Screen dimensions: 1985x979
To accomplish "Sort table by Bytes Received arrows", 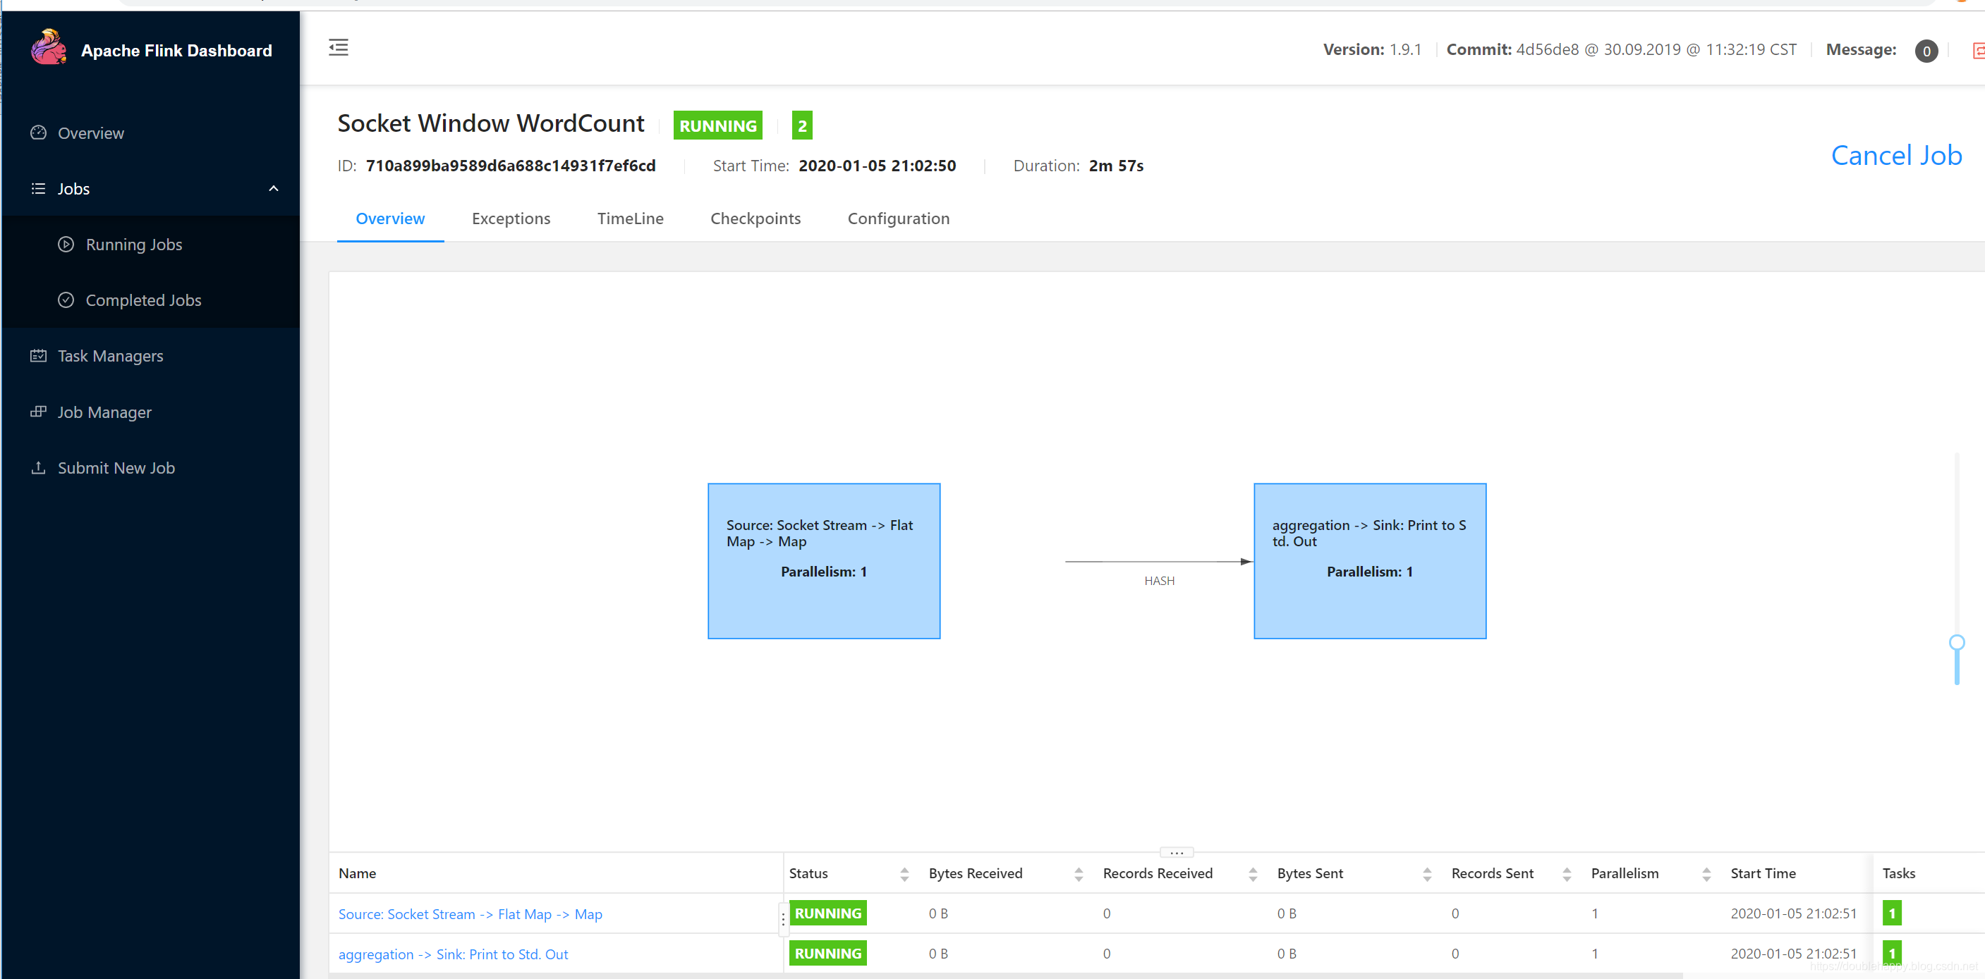I will [x=1078, y=873].
